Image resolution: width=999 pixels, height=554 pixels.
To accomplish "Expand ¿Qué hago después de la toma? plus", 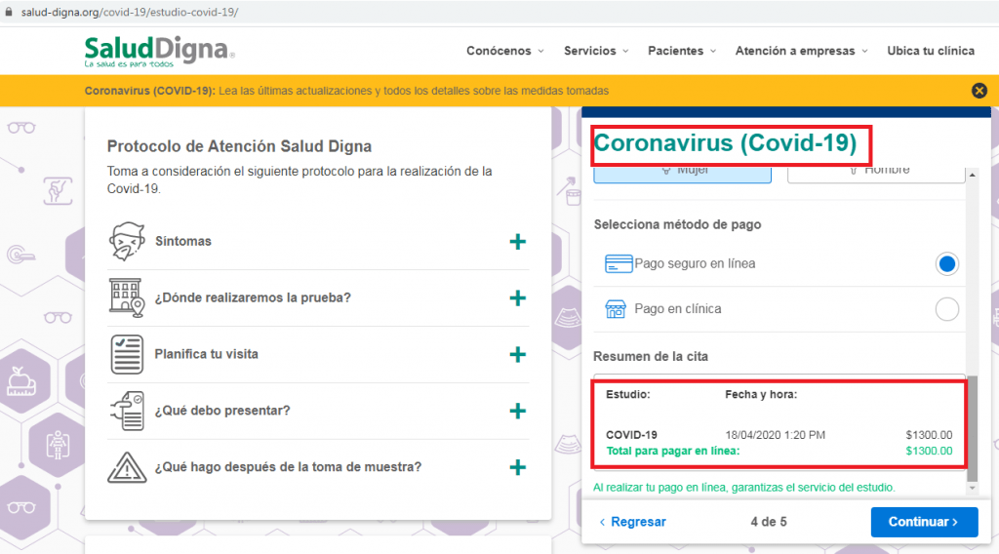I will point(518,467).
